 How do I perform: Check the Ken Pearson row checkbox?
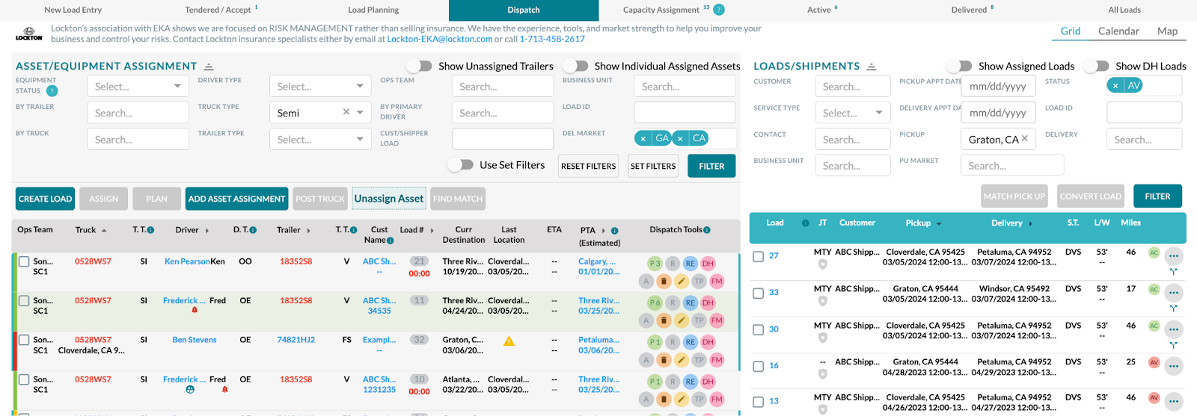[x=24, y=261]
